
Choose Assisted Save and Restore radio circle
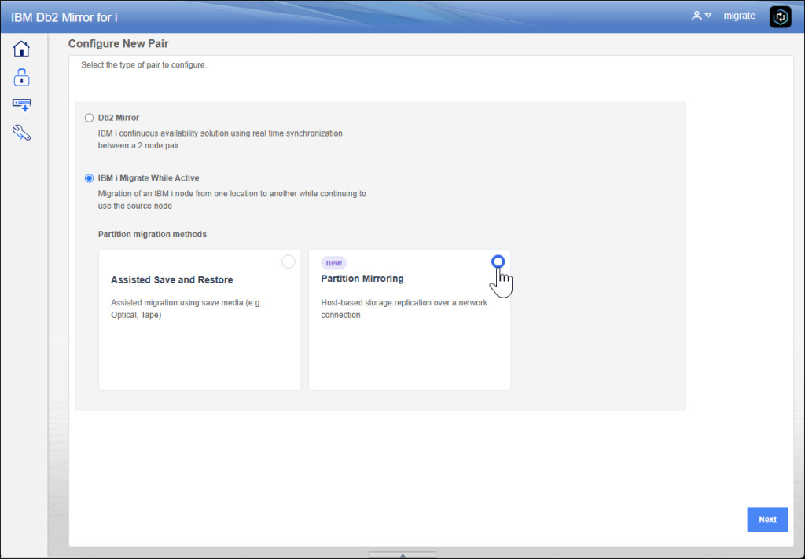[x=289, y=261]
